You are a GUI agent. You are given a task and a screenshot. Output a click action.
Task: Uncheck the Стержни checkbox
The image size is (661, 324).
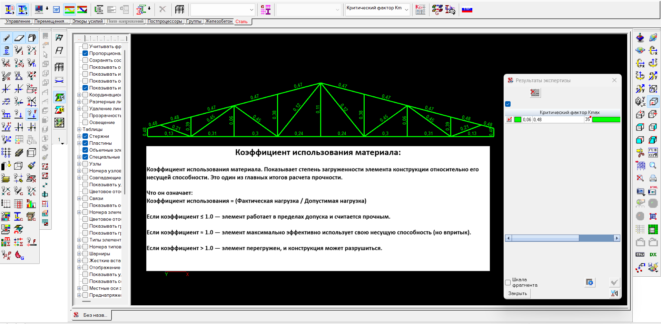[x=85, y=136]
